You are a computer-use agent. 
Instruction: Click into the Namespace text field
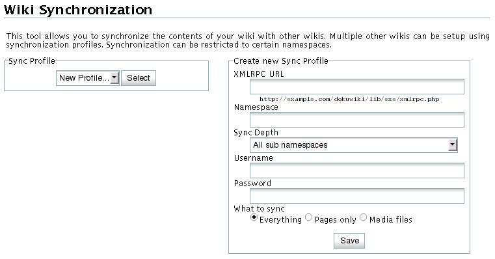(x=356, y=120)
